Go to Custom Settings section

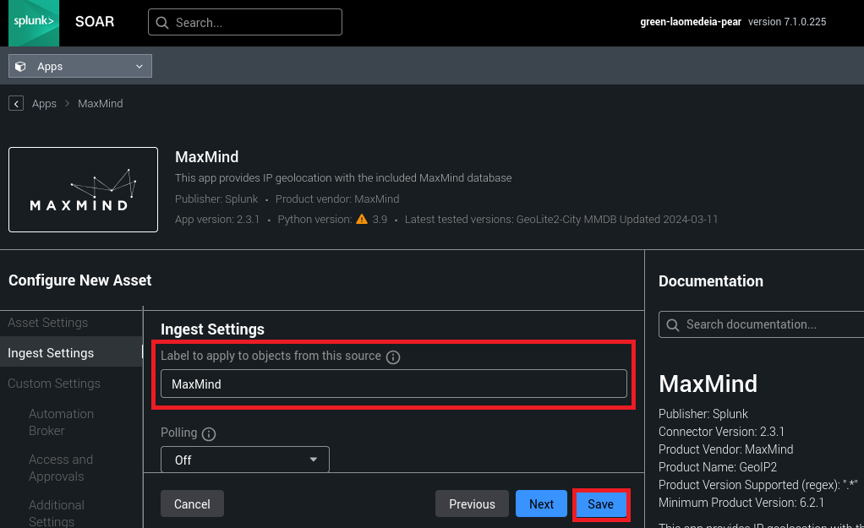[54, 384]
